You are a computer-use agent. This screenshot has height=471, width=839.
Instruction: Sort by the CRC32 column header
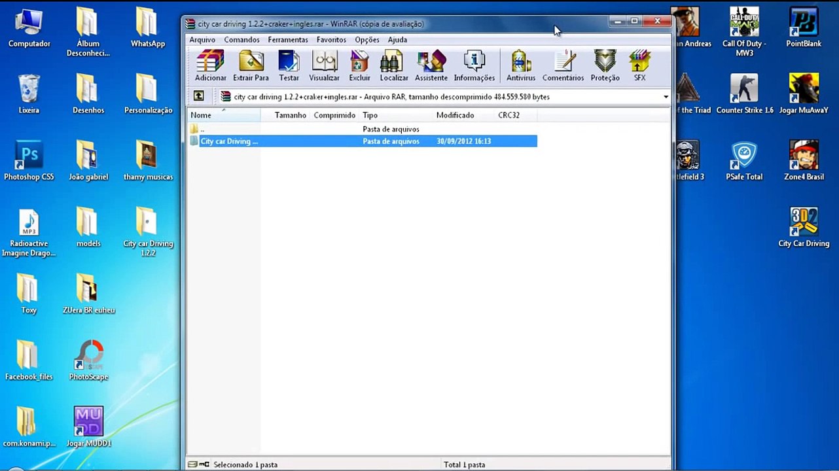coord(516,115)
